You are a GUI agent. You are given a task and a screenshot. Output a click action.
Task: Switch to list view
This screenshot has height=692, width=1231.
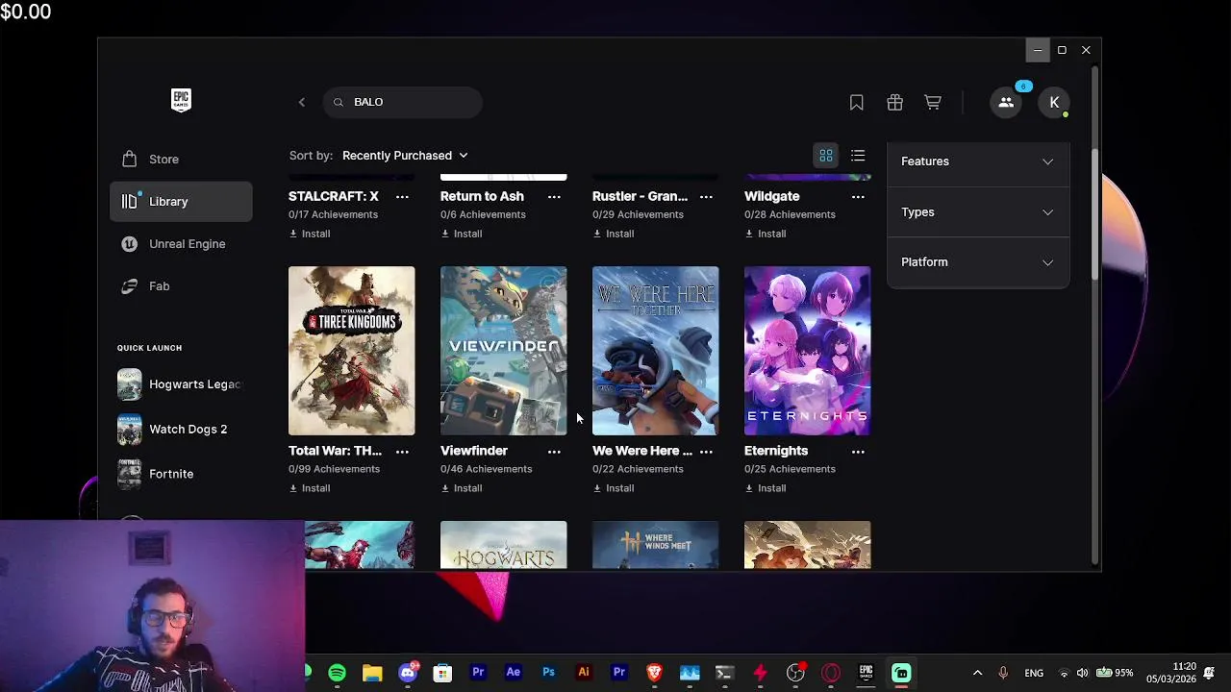(x=858, y=155)
